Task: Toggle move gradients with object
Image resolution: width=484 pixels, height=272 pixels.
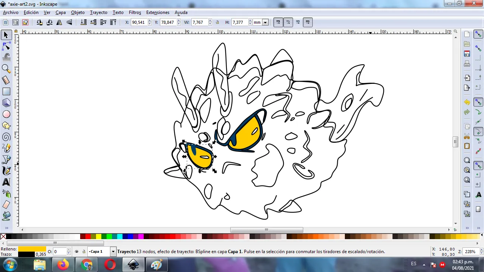Action: [x=298, y=22]
